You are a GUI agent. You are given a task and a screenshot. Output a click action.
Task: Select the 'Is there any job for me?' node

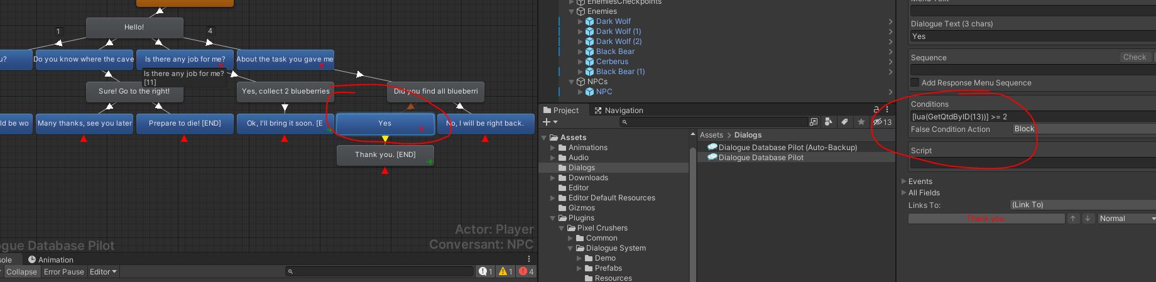coord(185,59)
